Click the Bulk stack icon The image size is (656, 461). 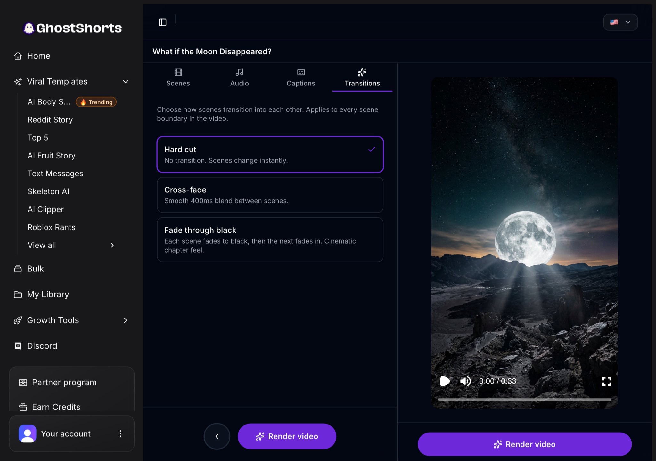click(18, 269)
